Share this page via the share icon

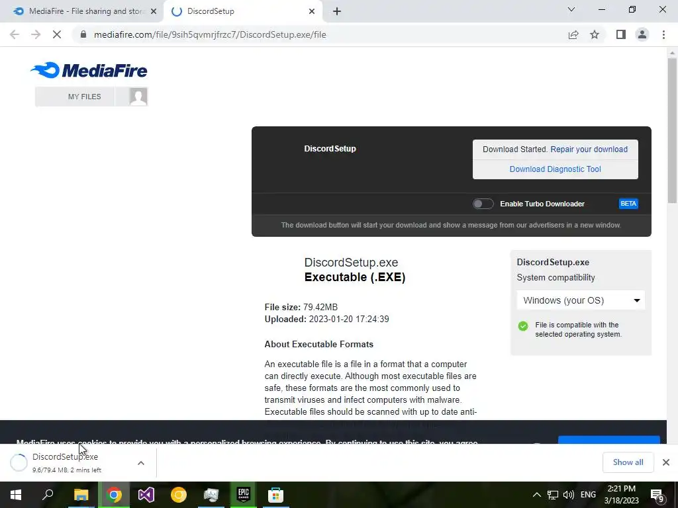point(573,34)
